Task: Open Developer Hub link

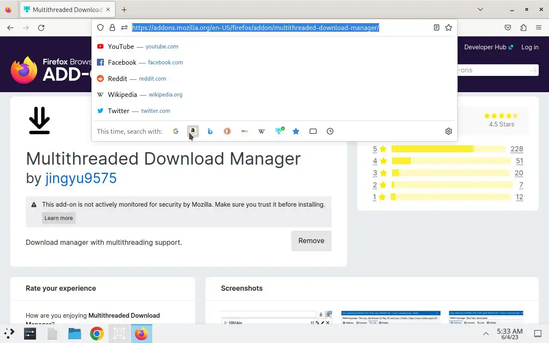Action: click(489, 47)
